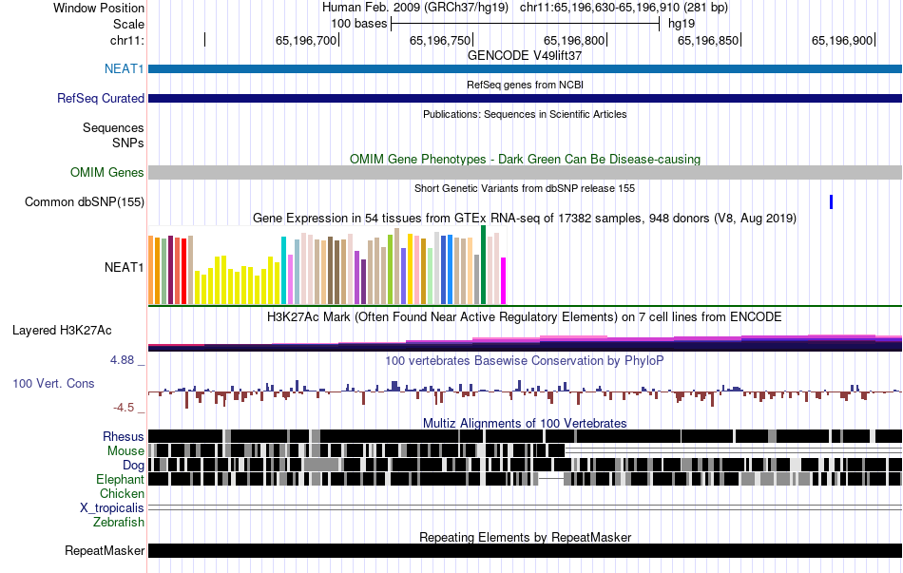Click Multiz Alignments of 100 Vertebrates title
This screenshot has width=903, height=573.
click(x=525, y=423)
